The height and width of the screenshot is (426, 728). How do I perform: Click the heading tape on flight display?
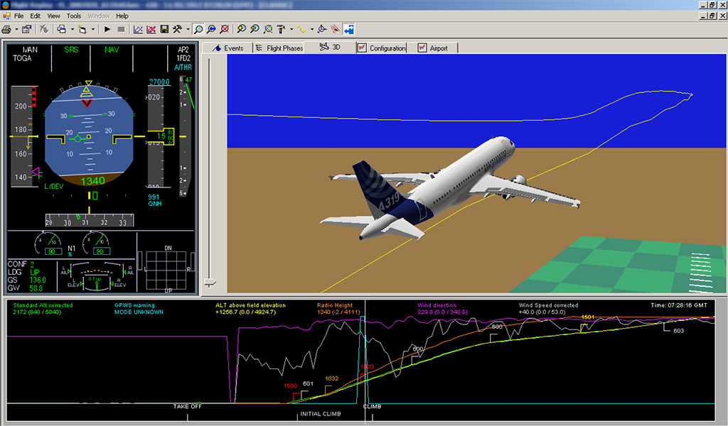90,220
